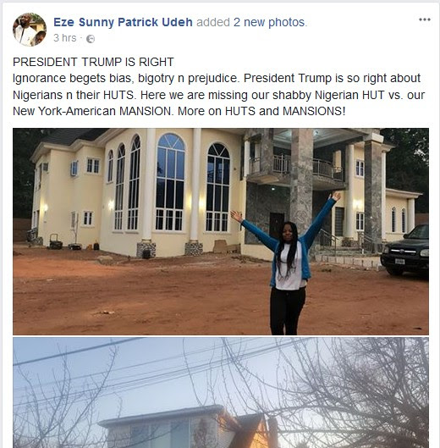Click the woman with raised arms

(x=286, y=263)
